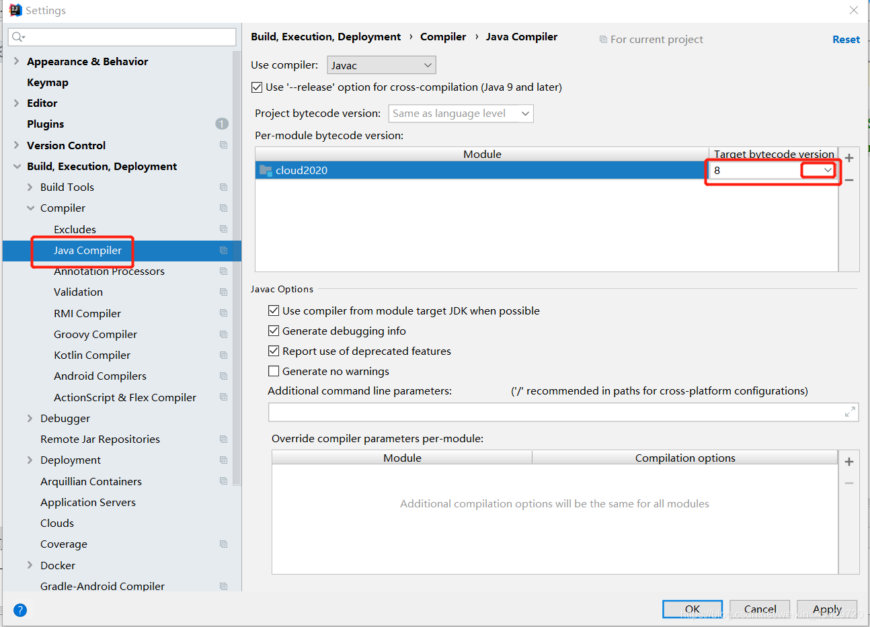Click Compiler in the breadcrumb
Screen dimensions: 870x627
443,37
